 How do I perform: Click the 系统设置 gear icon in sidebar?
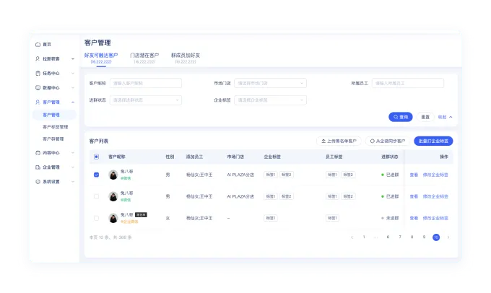(38, 181)
